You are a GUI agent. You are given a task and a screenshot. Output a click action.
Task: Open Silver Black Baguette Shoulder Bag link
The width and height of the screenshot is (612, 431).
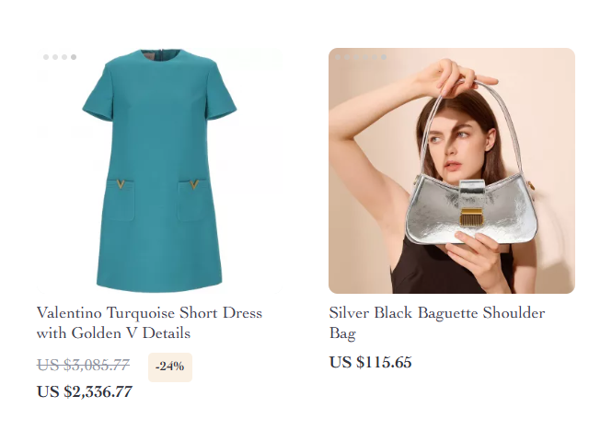437,322
